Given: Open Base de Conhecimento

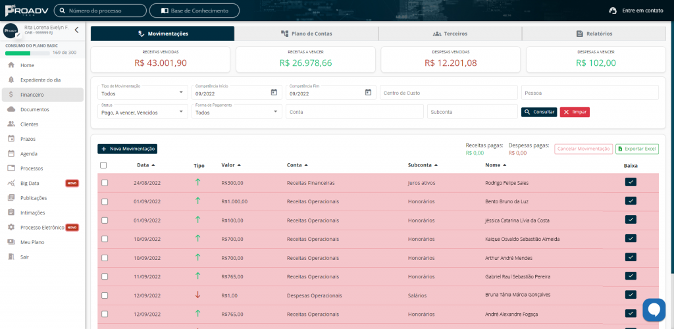Looking at the screenshot, I should (194, 11).
